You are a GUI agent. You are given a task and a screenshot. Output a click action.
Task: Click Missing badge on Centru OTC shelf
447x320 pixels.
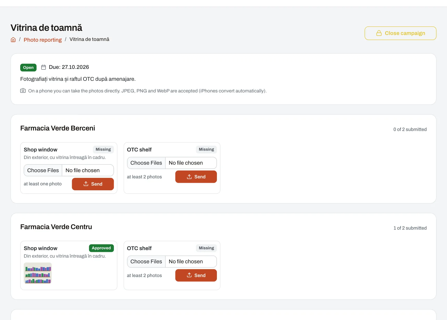(206, 248)
